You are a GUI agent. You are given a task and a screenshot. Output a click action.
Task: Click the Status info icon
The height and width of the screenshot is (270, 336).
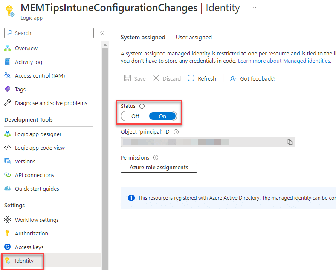point(142,106)
